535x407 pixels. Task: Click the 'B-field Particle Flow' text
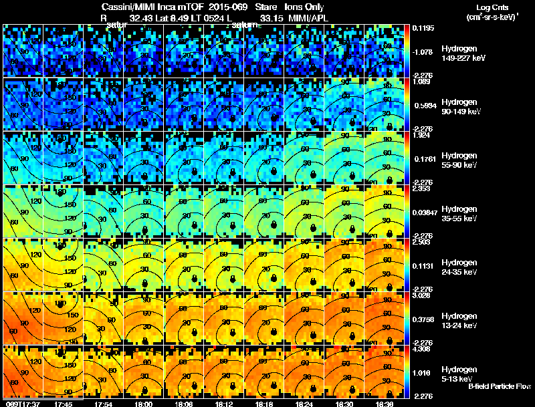[500, 386]
